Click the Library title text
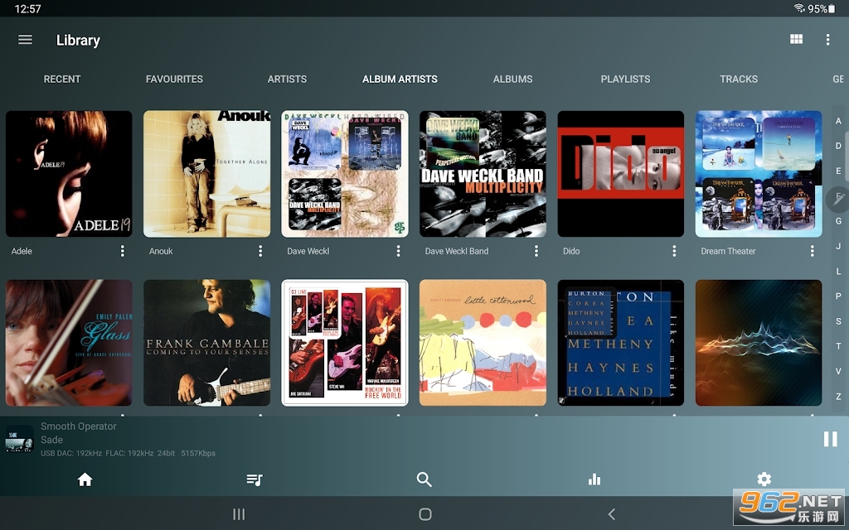 78,40
